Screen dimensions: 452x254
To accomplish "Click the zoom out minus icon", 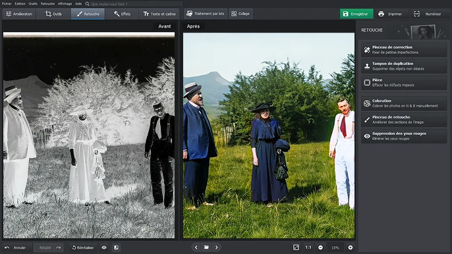I will 320,247.
